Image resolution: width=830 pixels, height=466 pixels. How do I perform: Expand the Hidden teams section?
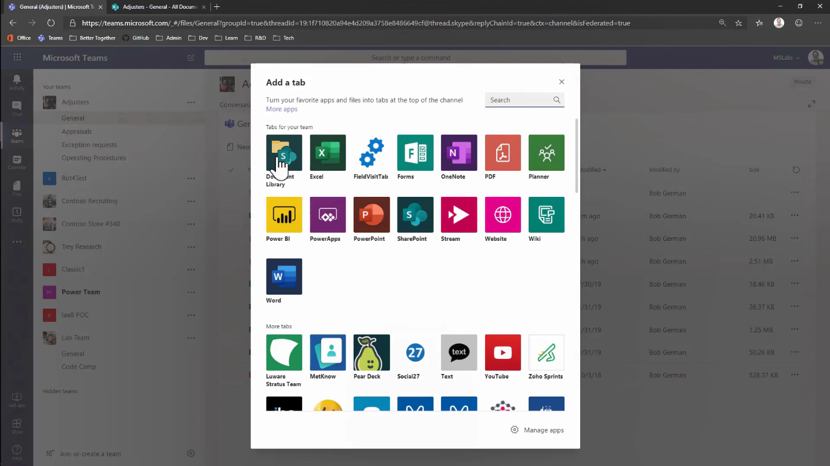point(60,391)
